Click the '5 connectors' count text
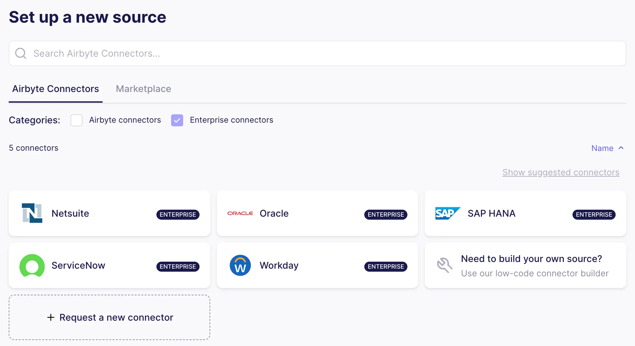 click(33, 148)
